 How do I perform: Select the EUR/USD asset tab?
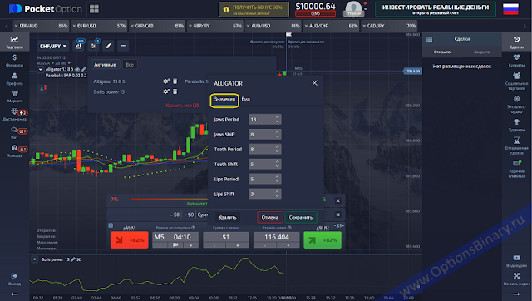pyautogui.click(x=99, y=26)
